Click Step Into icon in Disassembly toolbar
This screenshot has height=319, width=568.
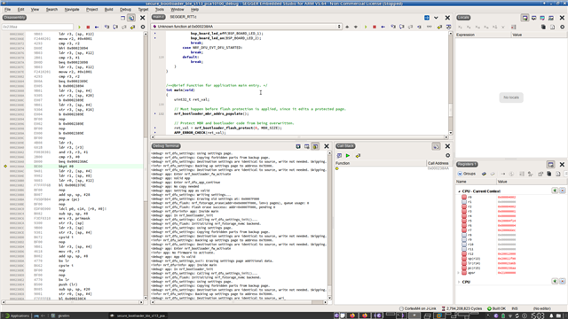click(x=106, y=27)
